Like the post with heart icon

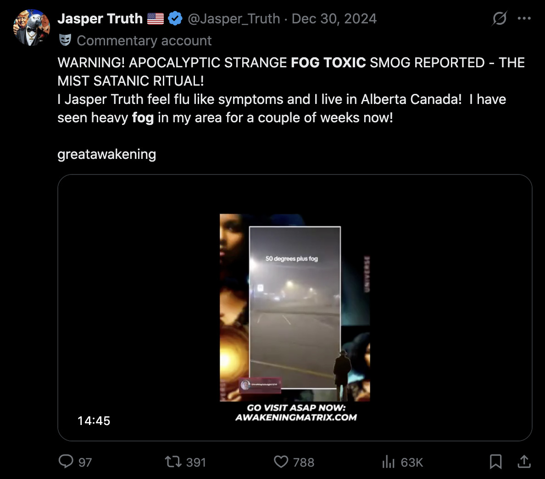click(281, 462)
